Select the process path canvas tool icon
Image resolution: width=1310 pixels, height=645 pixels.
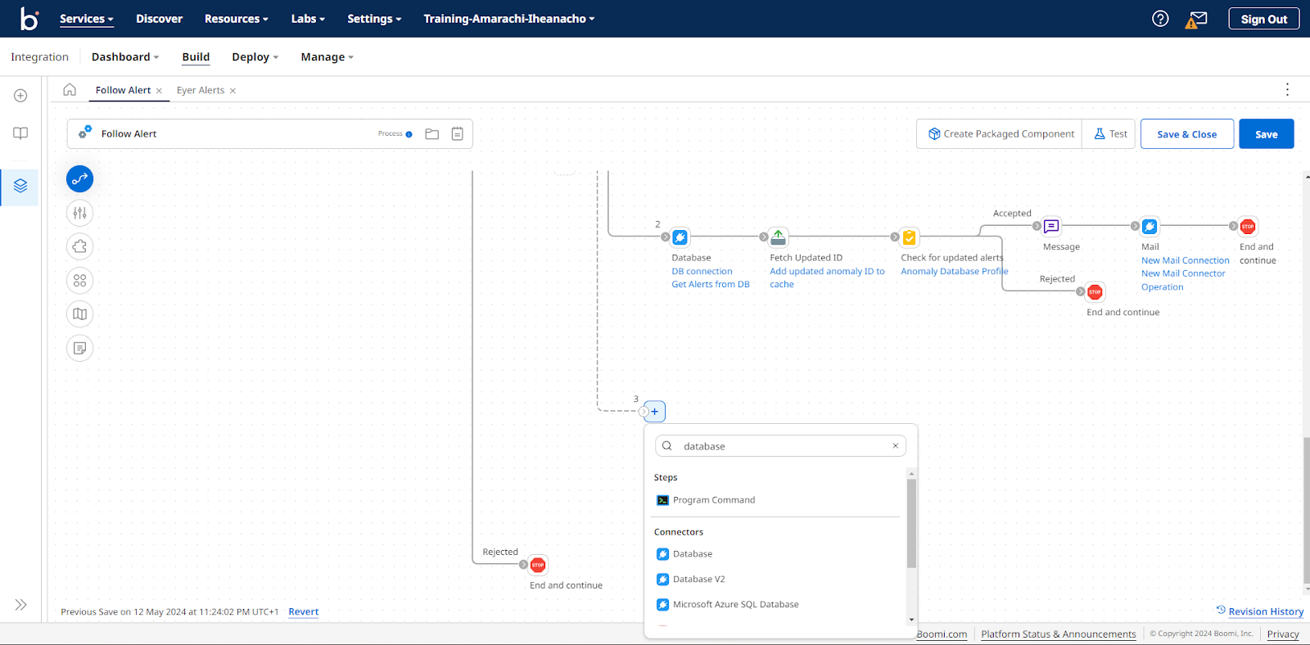coord(79,179)
